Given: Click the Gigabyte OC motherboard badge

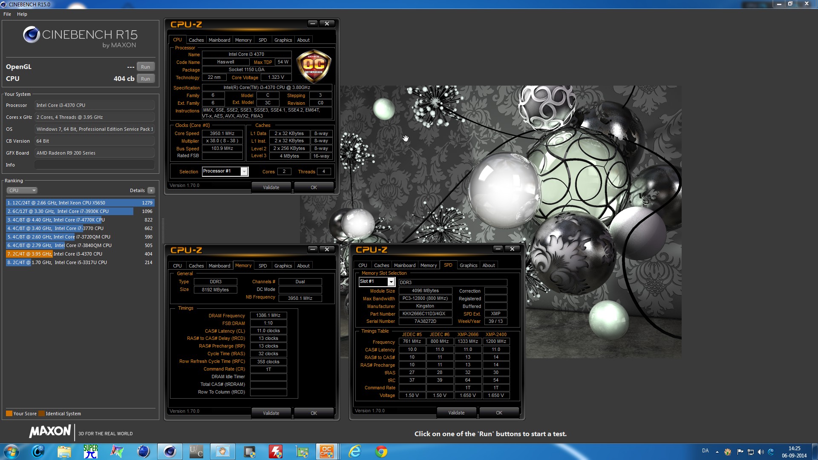Looking at the screenshot, I should coord(314,66).
